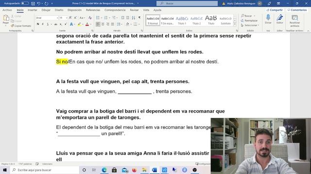Viewport: 311px width, 174px height.
Task: Click the text highlight color button
Action: click(x=79, y=24)
